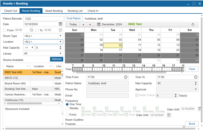This screenshot has height=131, width=203.
Task: Click the Book button
Action: pyautogui.click(x=192, y=124)
